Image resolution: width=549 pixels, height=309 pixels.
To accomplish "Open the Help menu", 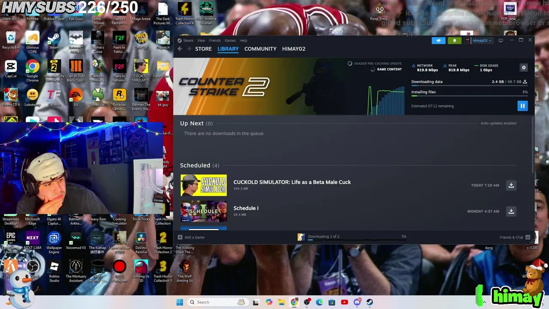I will pyautogui.click(x=243, y=40).
